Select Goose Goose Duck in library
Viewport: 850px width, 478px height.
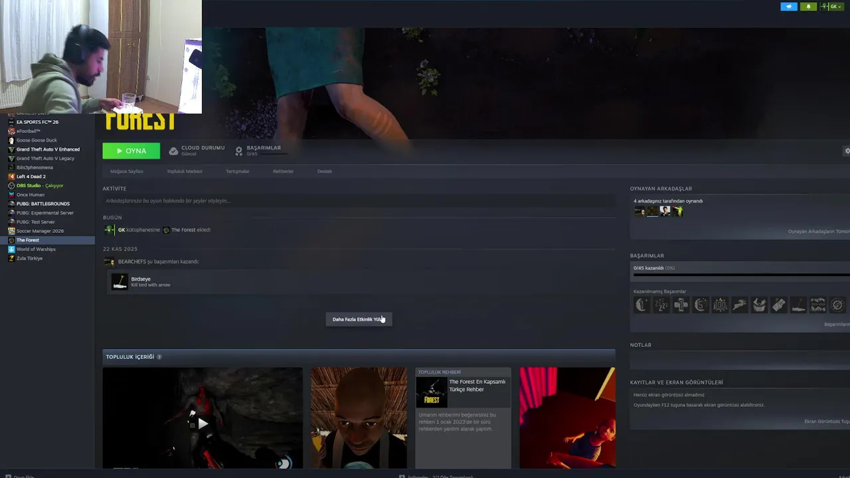pyautogui.click(x=37, y=140)
